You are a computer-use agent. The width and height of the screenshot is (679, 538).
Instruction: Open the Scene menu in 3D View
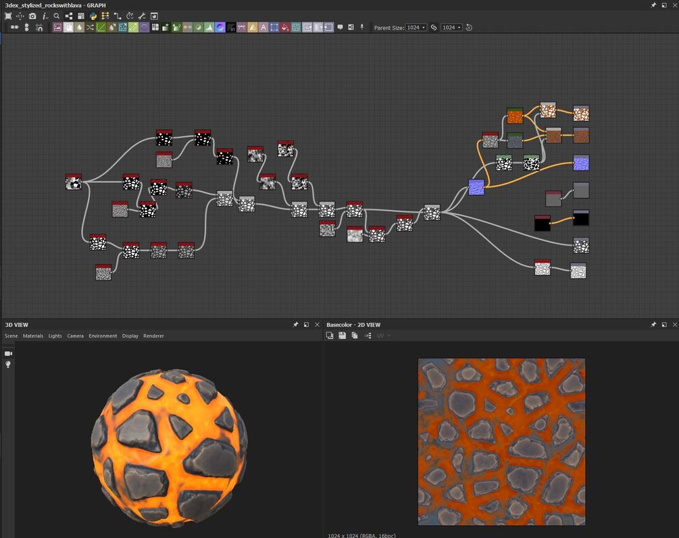click(x=11, y=336)
